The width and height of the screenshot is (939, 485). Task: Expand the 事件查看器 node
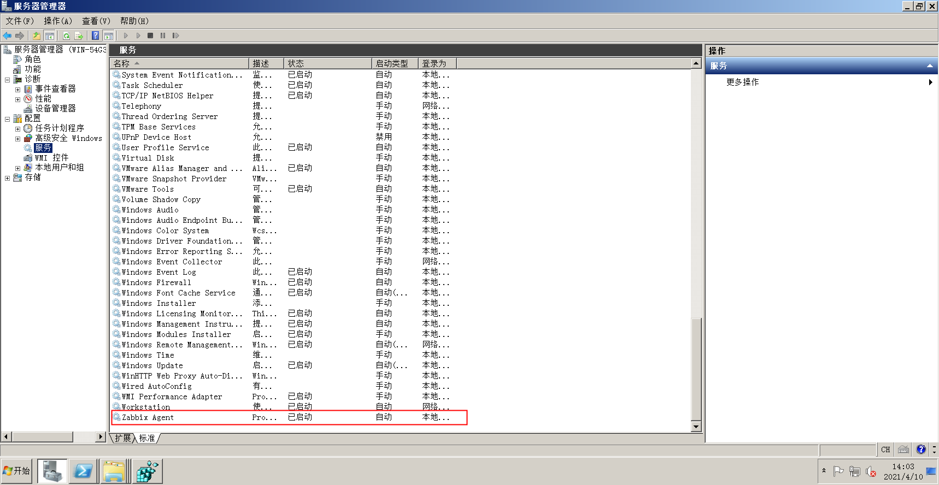(x=17, y=89)
